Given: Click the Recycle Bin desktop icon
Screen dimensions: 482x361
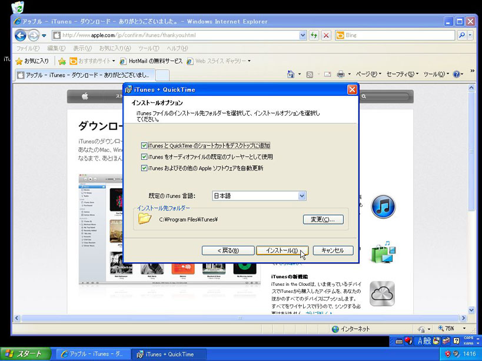Looking at the screenshot, I should (x=18, y=8).
